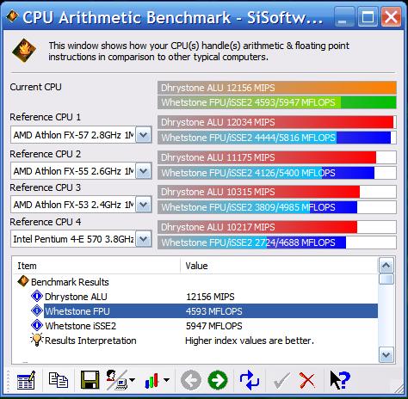Click the gray back arrow button
Screen dimensions: 408x399
point(191,380)
